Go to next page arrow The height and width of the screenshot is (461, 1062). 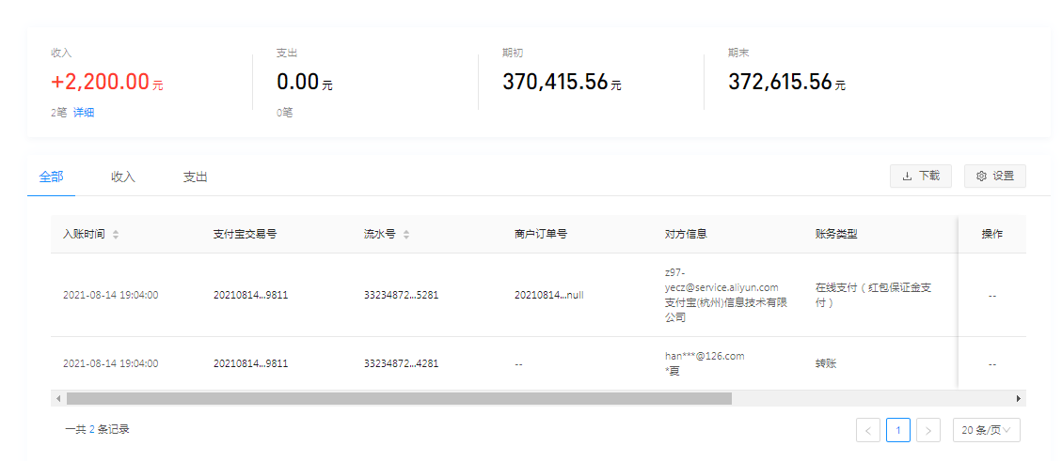click(x=927, y=430)
